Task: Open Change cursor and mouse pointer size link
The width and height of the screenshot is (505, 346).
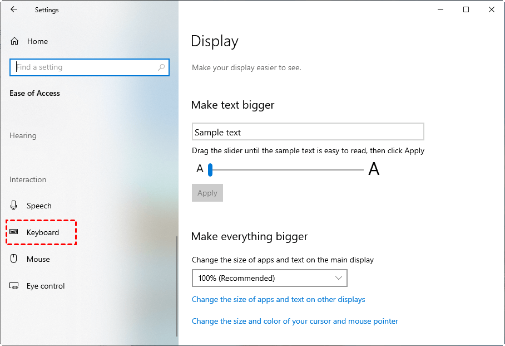Action: click(x=295, y=321)
